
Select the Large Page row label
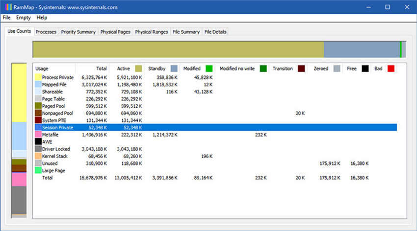point(53,170)
